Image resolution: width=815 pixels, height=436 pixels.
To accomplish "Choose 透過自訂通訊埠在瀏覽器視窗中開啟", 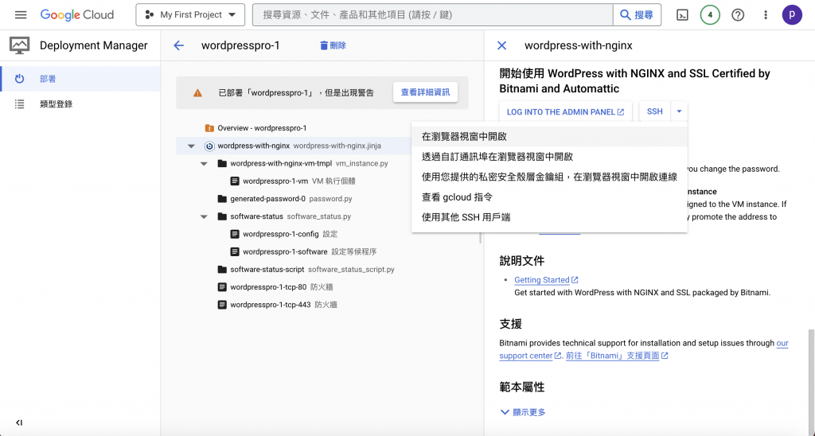I will [549, 157].
